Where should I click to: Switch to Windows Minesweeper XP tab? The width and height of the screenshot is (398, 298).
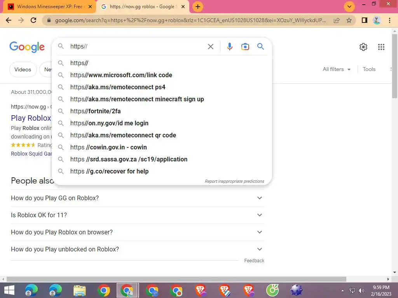point(49,7)
